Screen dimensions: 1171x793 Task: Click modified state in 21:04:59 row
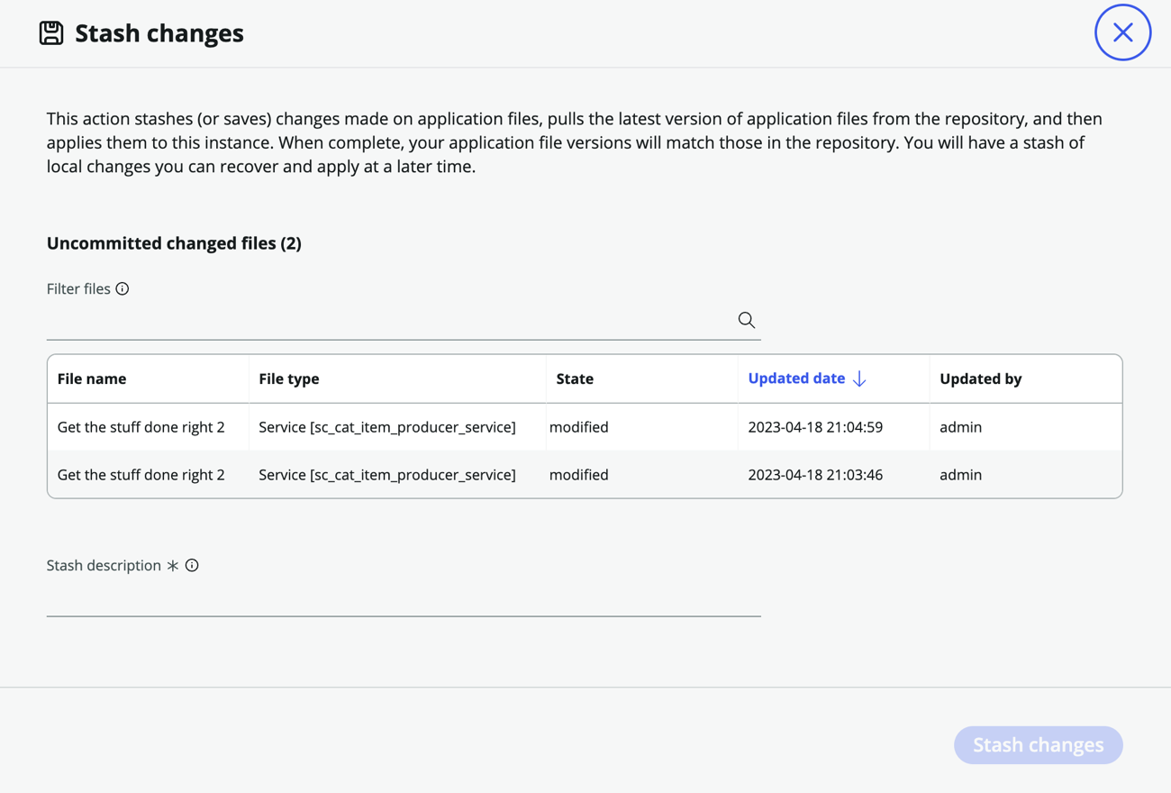pyautogui.click(x=579, y=427)
